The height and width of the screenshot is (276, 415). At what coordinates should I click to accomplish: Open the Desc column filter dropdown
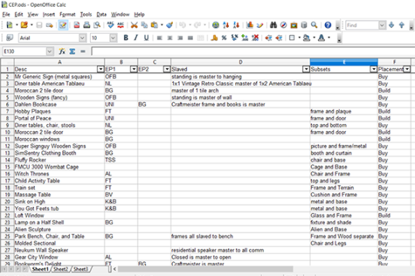coord(101,69)
